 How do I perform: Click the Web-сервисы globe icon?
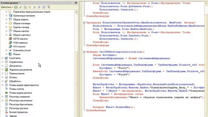[x=10, y=43]
